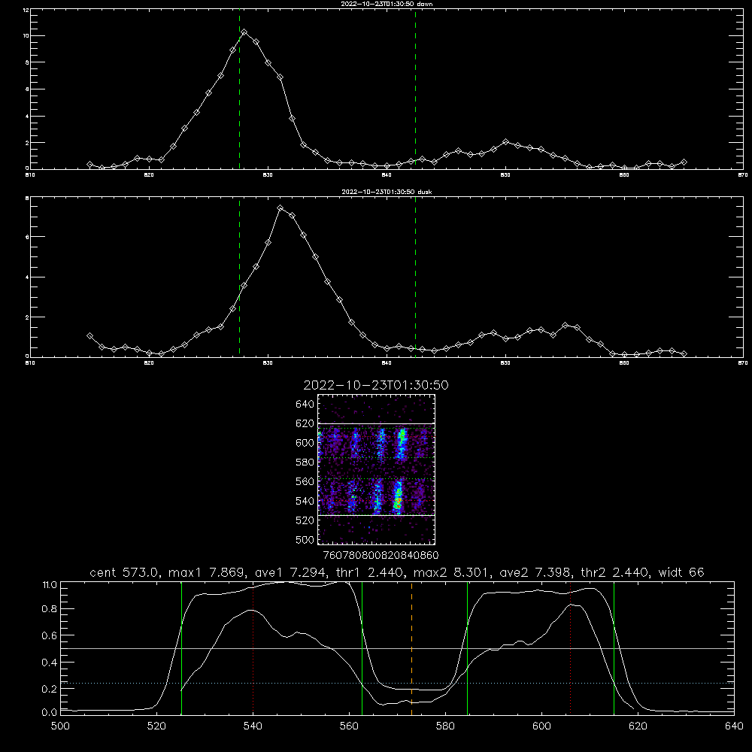Click the first diamond marker at 815 in the dusk plot
Image resolution: width=752 pixels, height=752 pixels.
tap(89, 336)
